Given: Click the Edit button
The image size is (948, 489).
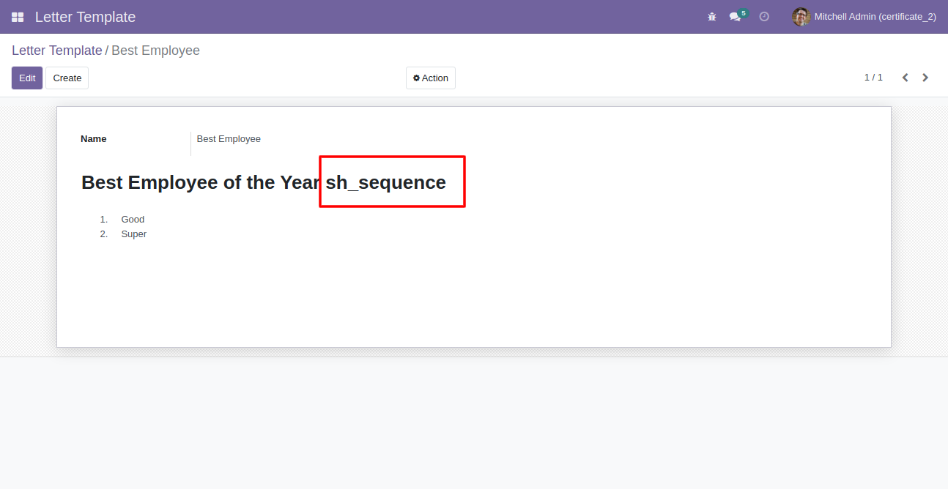Looking at the screenshot, I should click(x=27, y=78).
